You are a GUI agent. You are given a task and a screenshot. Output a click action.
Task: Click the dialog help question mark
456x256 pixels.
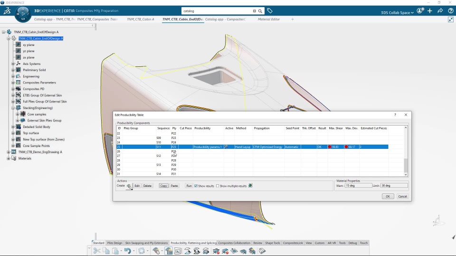[x=395, y=115]
